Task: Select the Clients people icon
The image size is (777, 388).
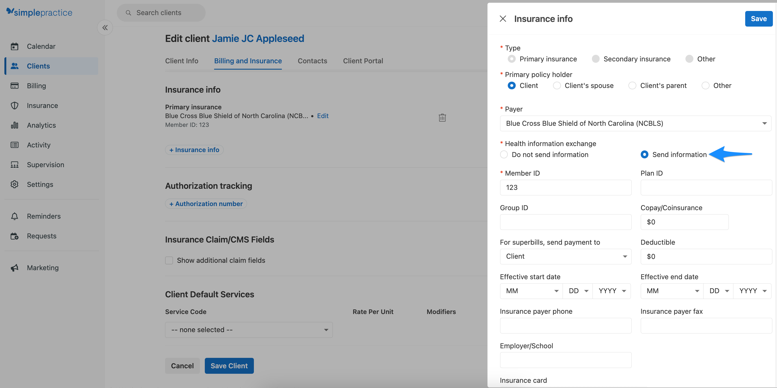Action: coord(15,66)
